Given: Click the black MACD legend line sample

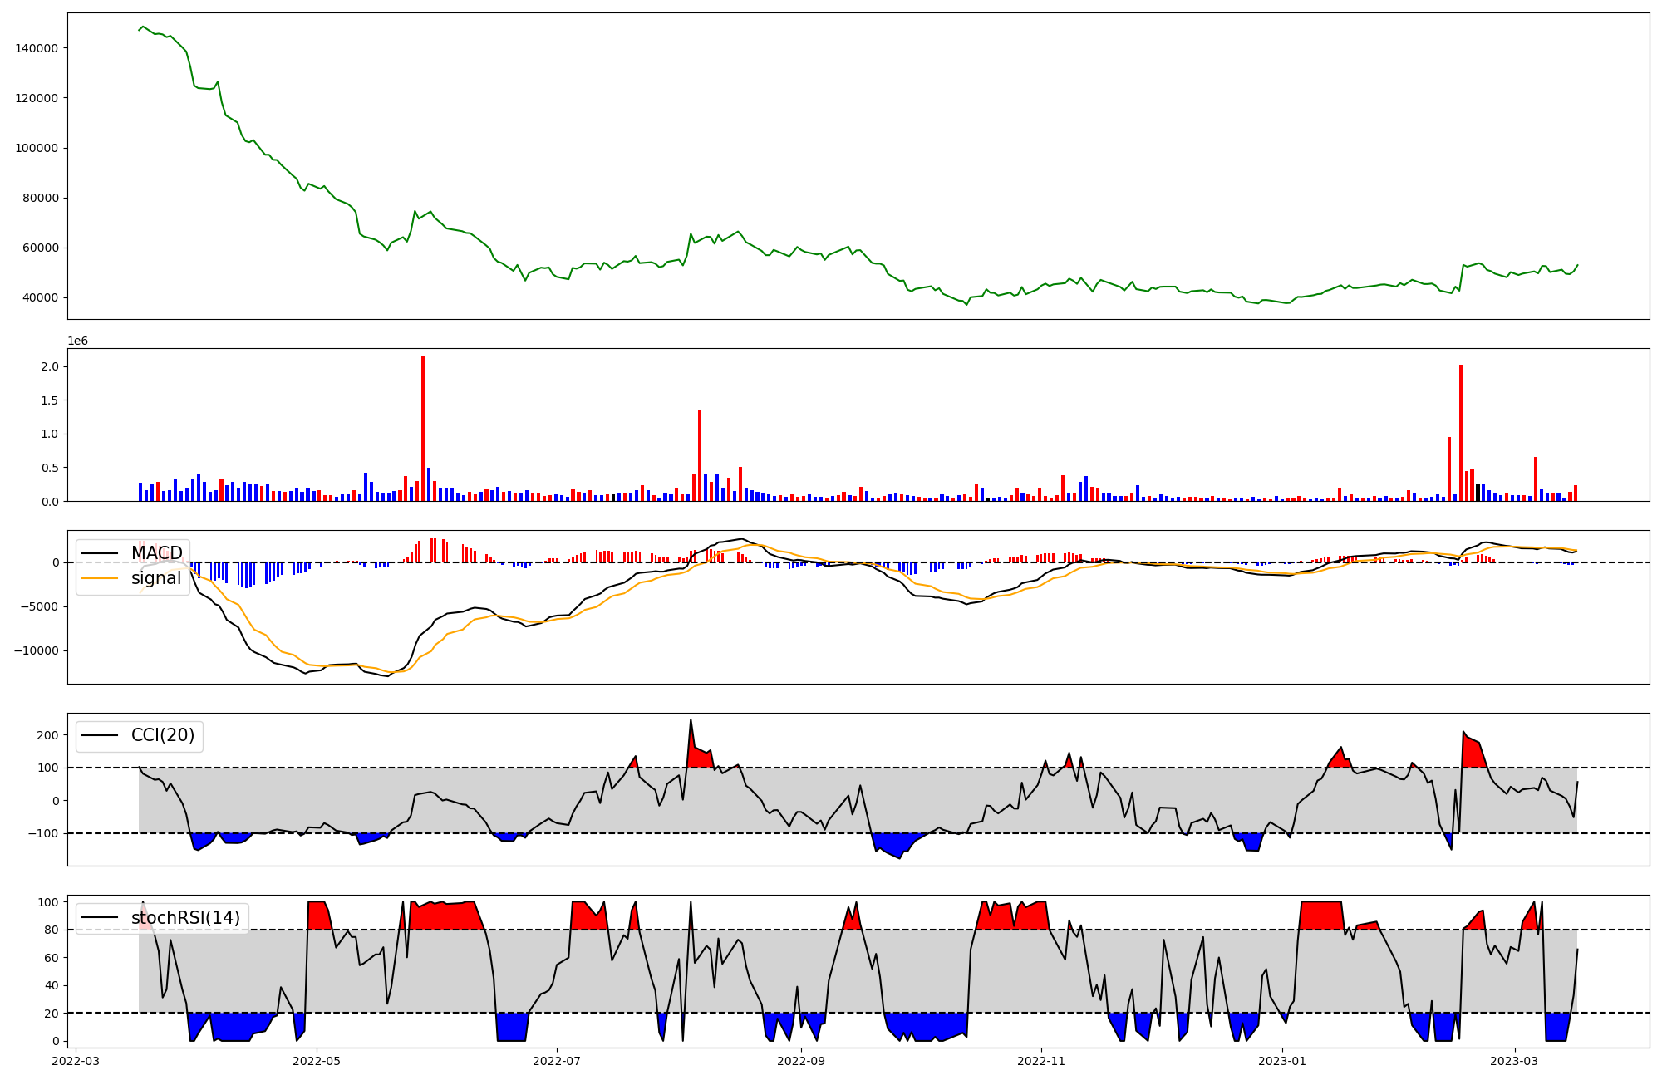Looking at the screenshot, I should click(101, 553).
